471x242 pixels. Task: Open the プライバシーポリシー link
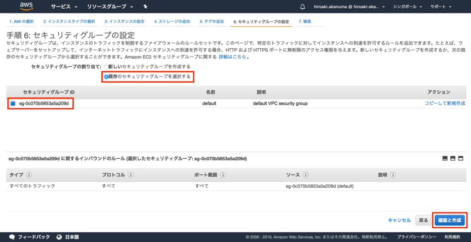pyautogui.click(x=417, y=237)
